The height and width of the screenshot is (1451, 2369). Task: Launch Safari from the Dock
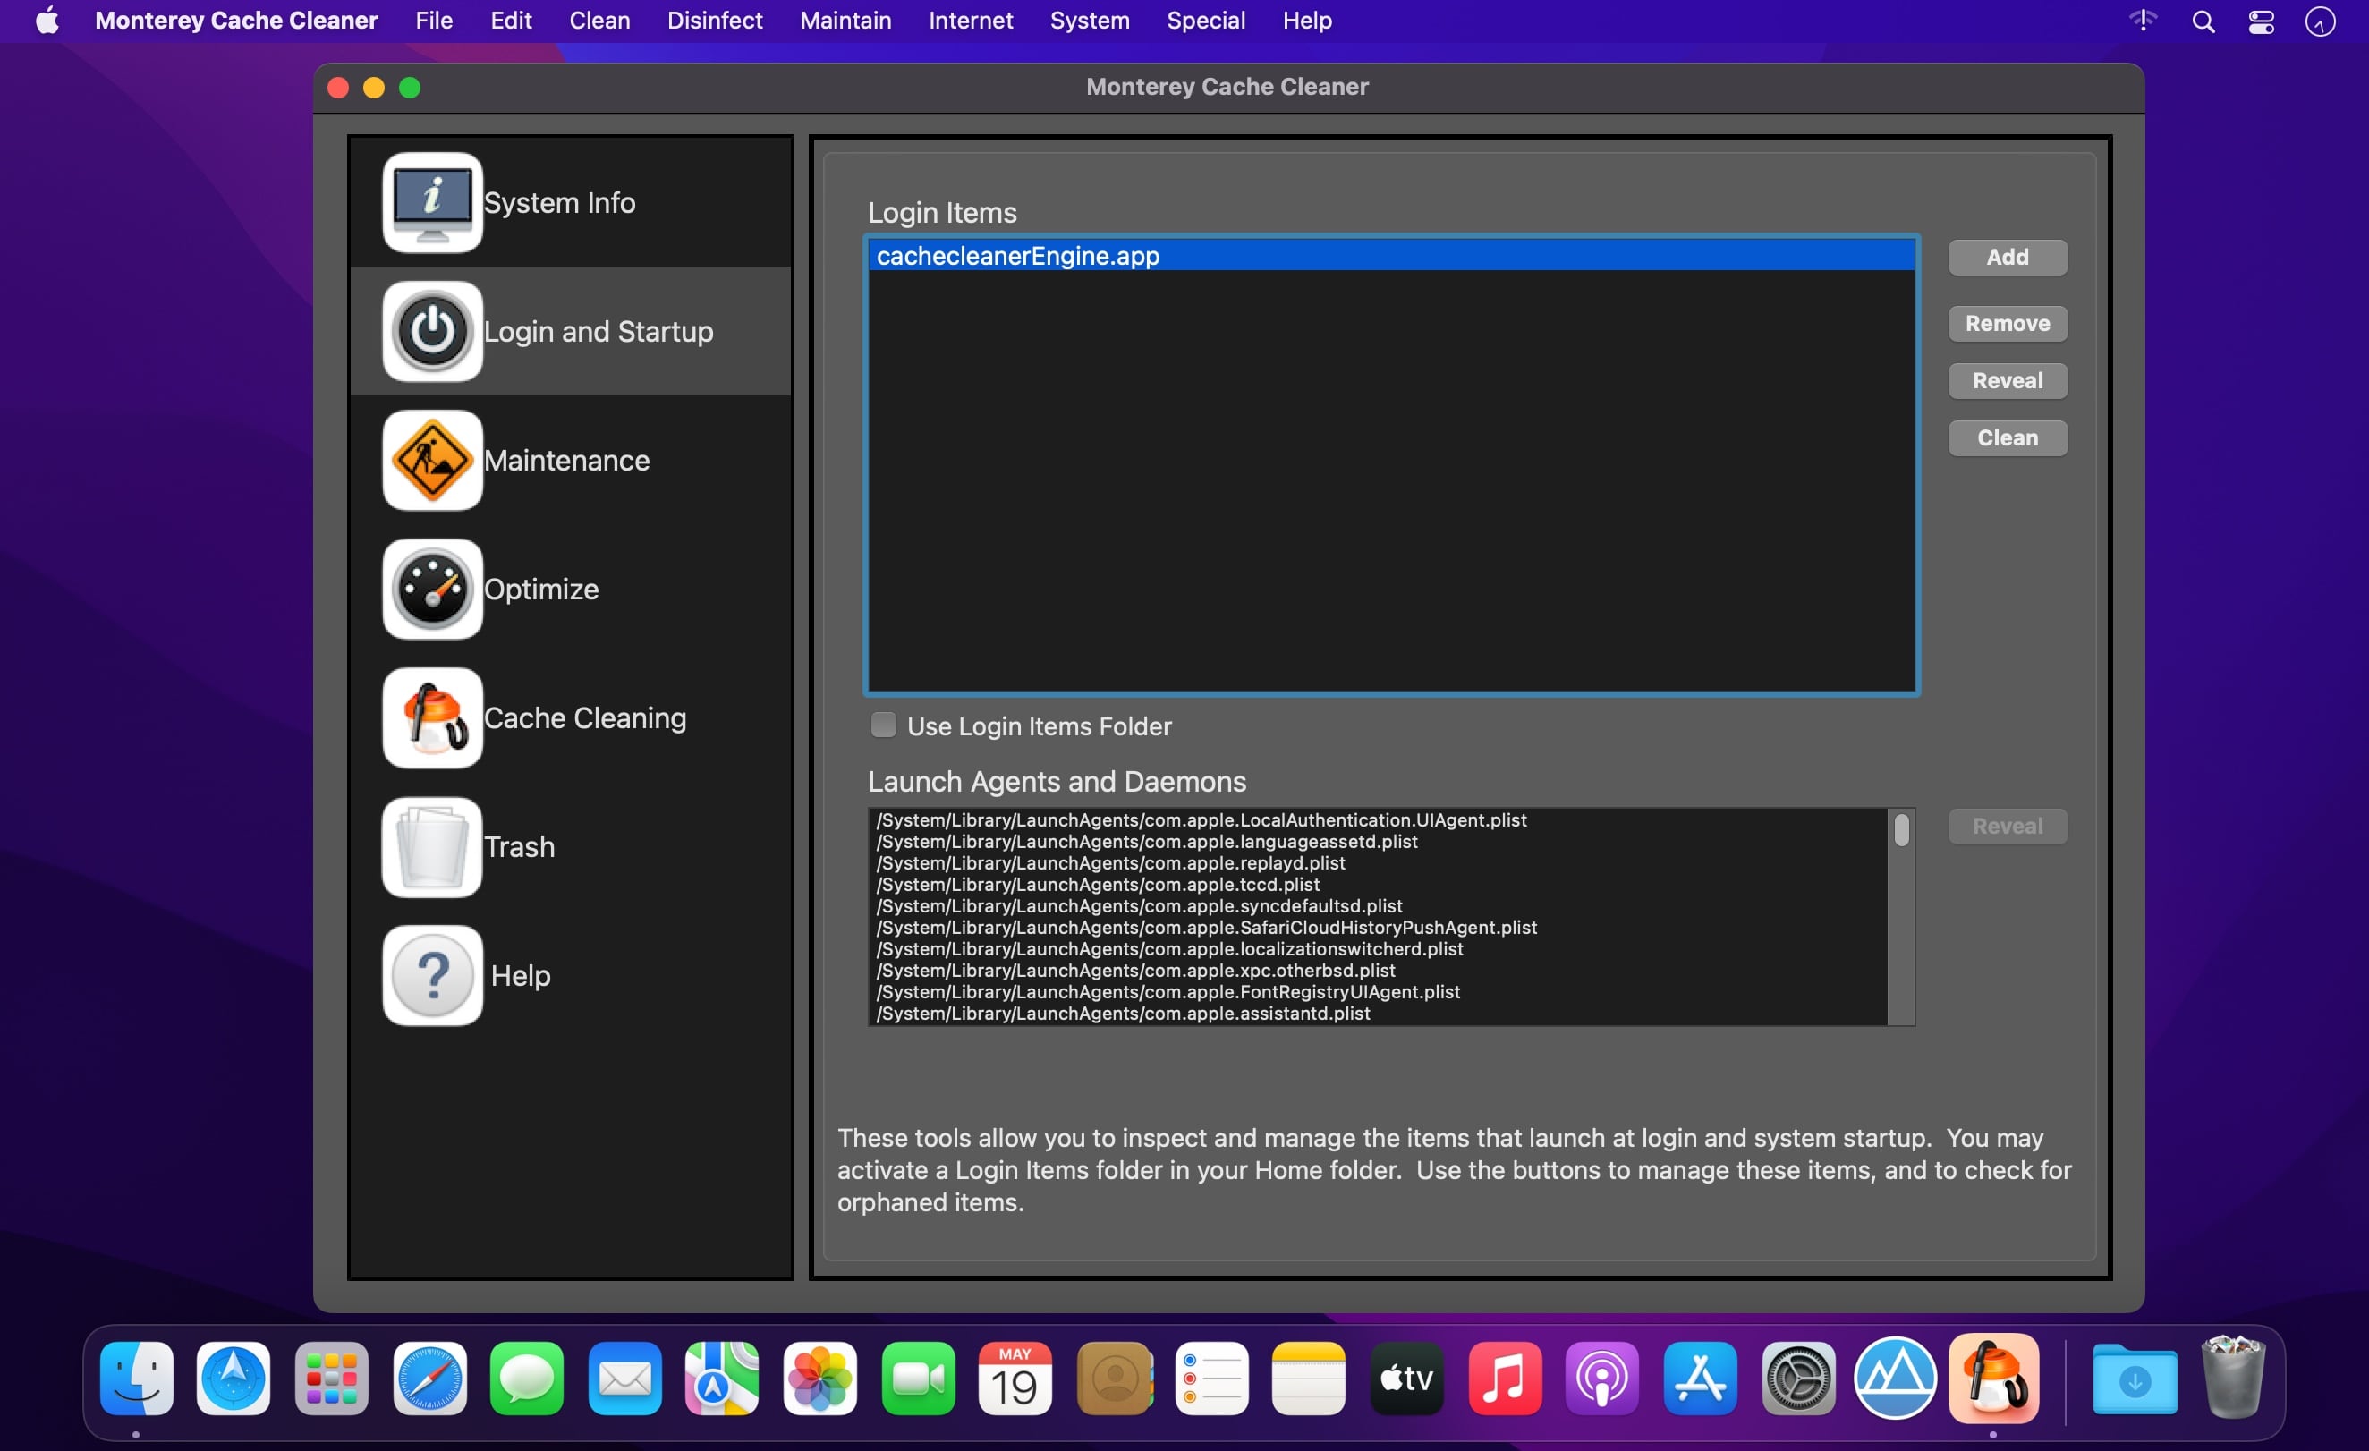pyautogui.click(x=429, y=1378)
